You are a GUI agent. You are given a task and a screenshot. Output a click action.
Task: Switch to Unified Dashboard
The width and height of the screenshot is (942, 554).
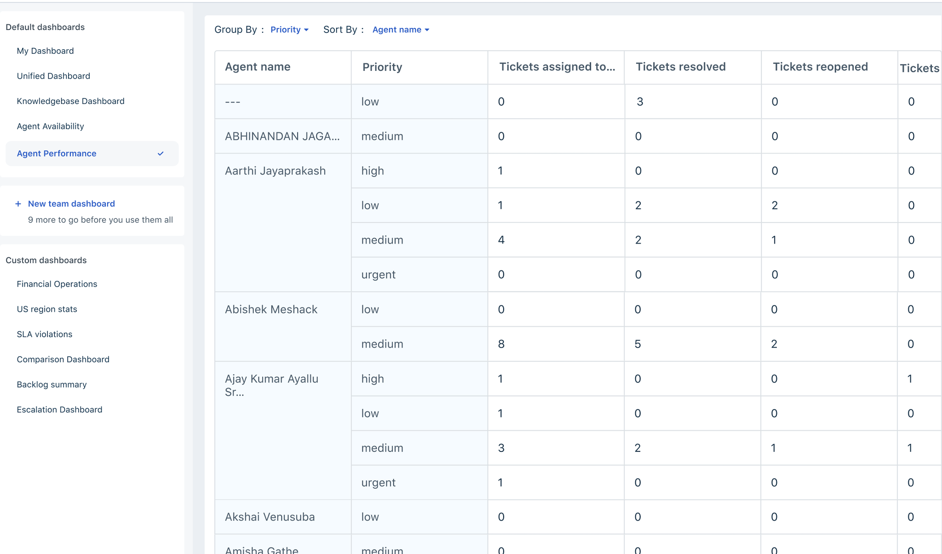coord(53,76)
